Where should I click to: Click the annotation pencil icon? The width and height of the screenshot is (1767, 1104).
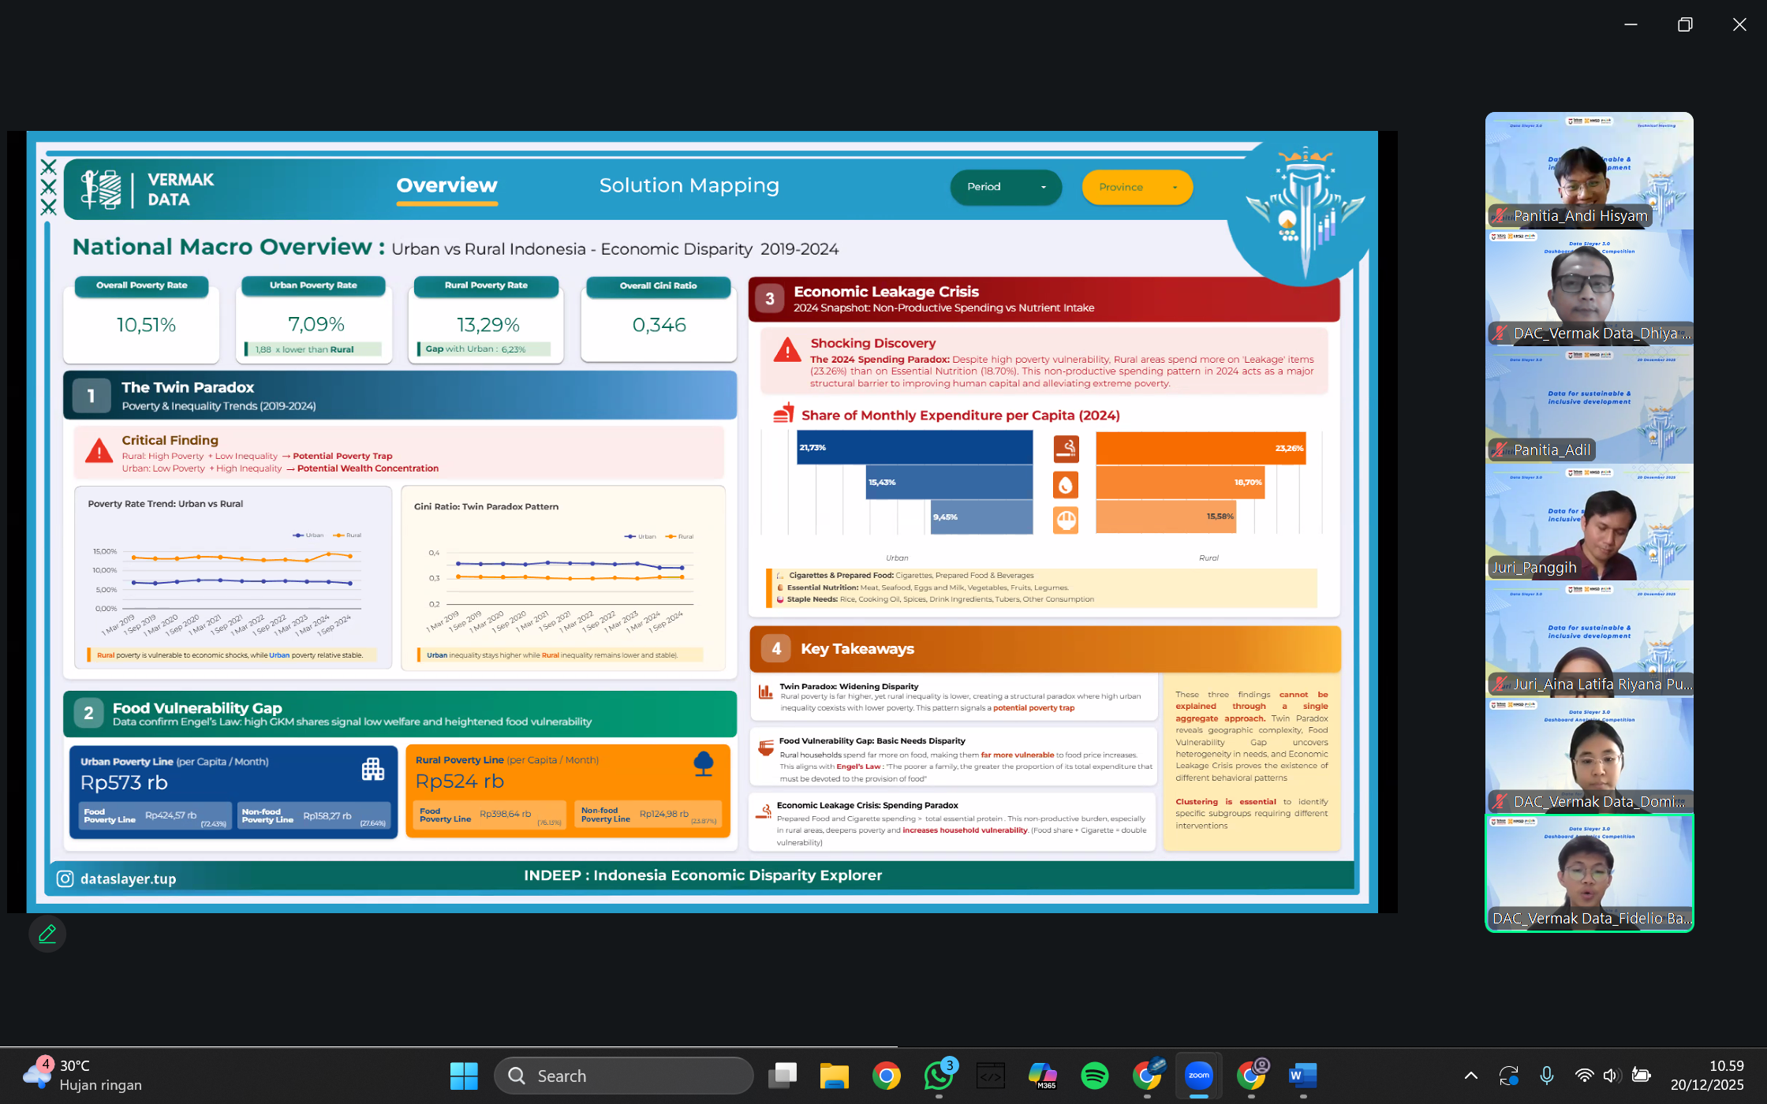click(x=47, y=934)
